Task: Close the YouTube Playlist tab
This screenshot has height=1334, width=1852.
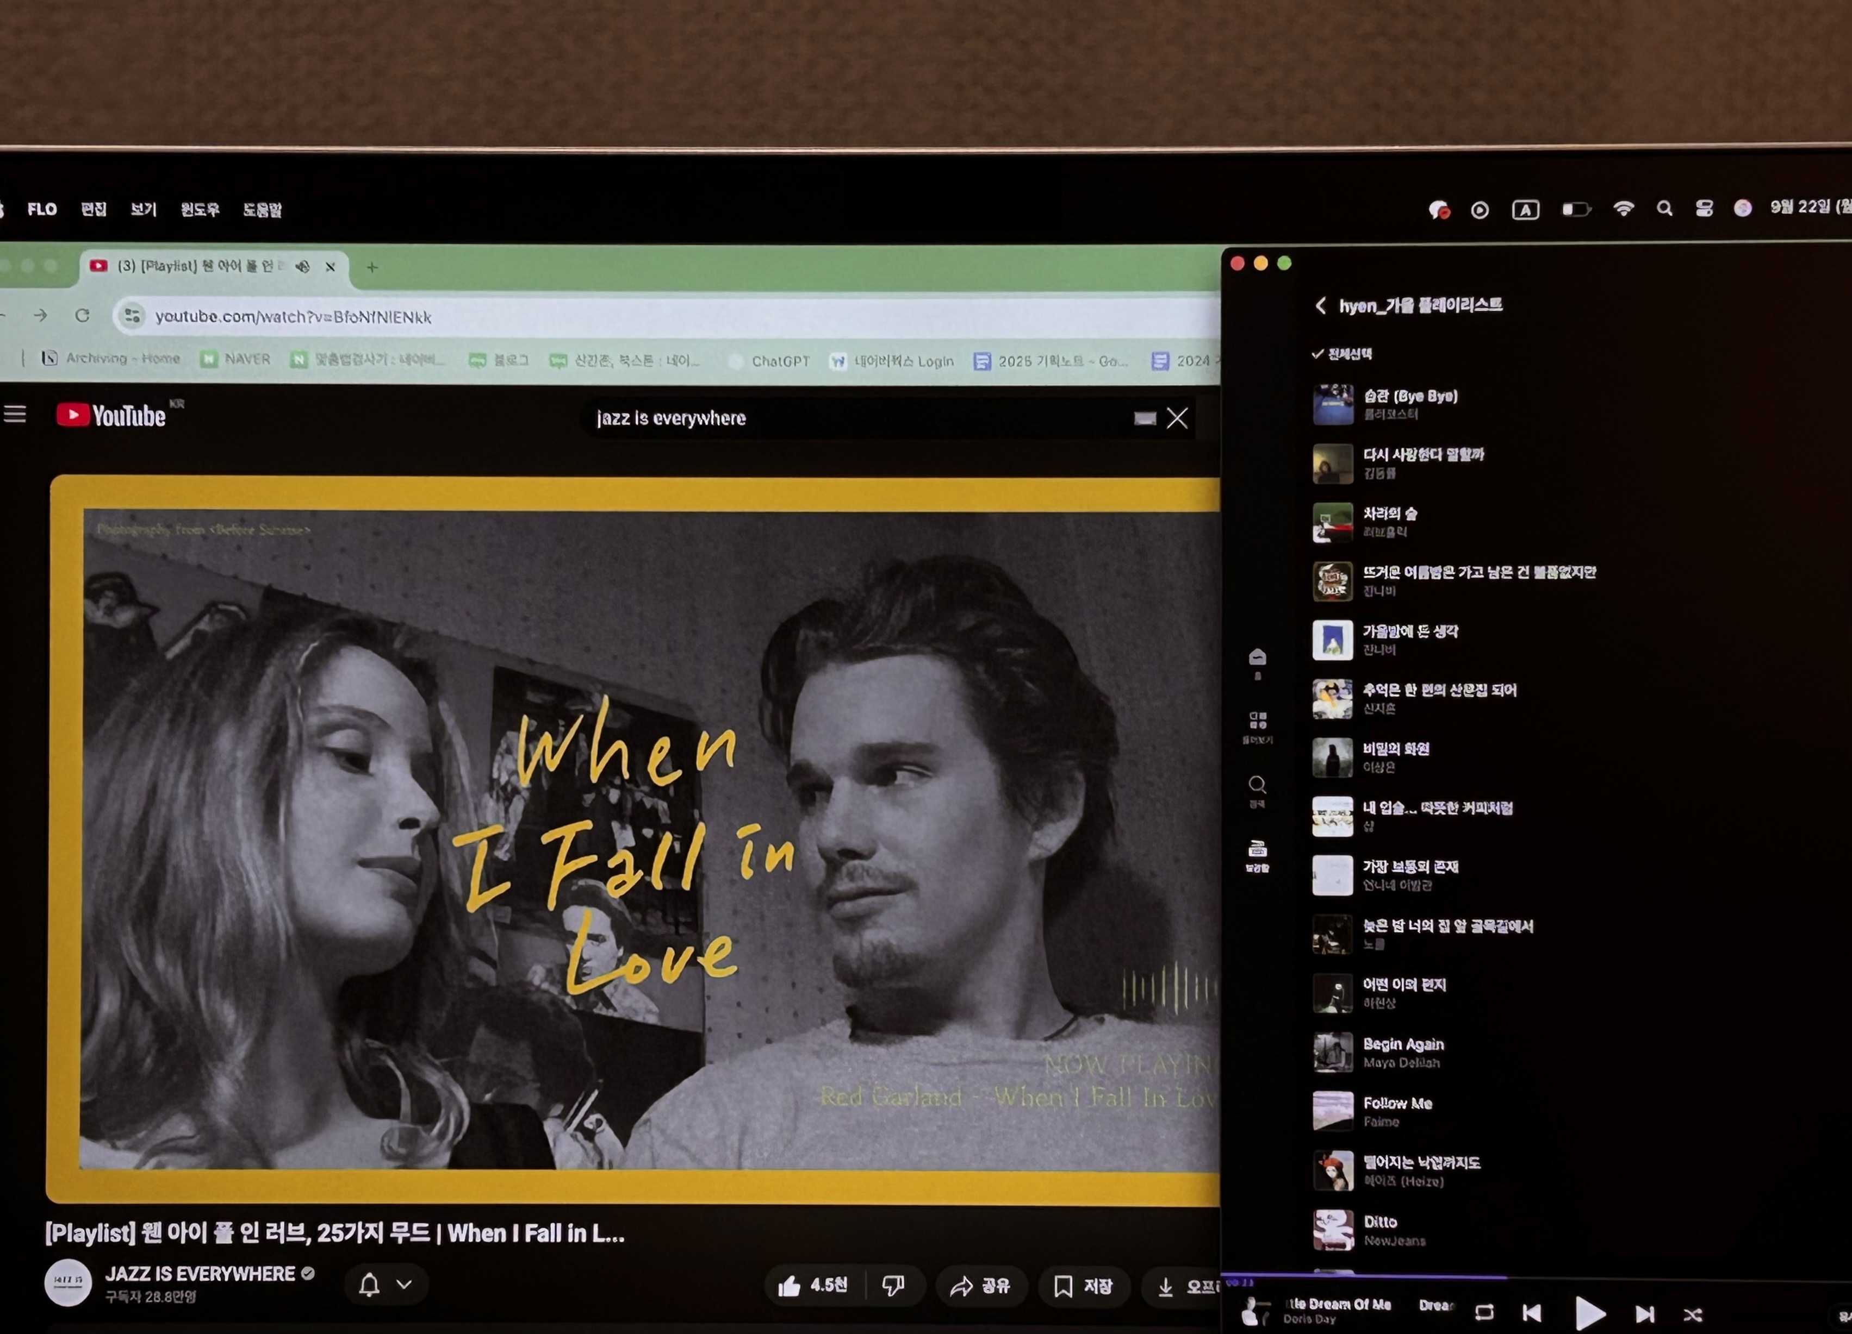Action: click(330, 267)
